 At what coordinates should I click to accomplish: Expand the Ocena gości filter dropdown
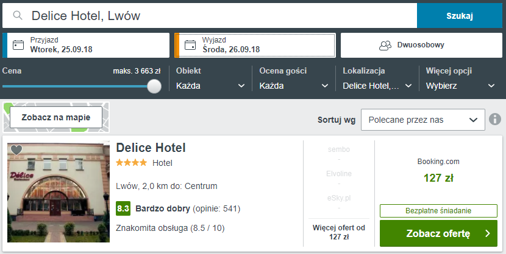coord(294,86)
